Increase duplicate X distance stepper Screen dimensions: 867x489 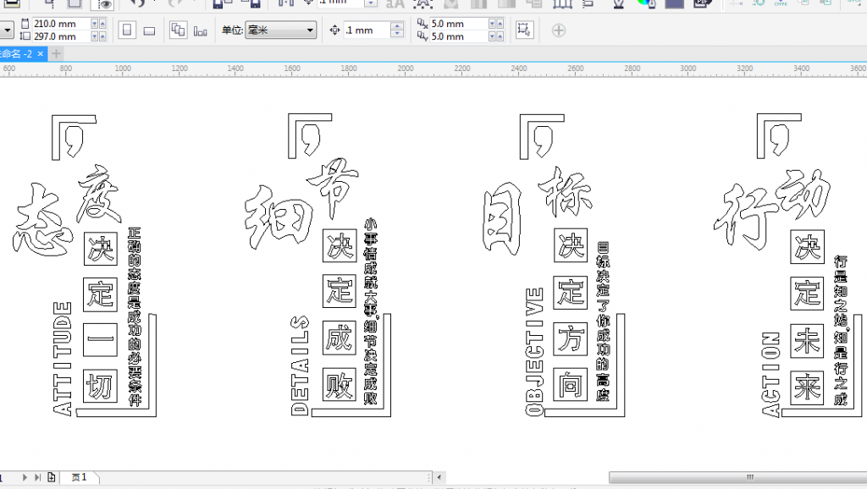tap(500, 24)
